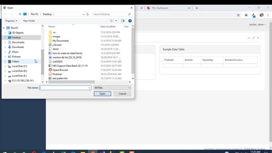Image resolution: width=272 pixels, height=153 pixels.
Task: Click the file list vertical scrollbar
Action: pyautogui.click(x=133, y=50)
